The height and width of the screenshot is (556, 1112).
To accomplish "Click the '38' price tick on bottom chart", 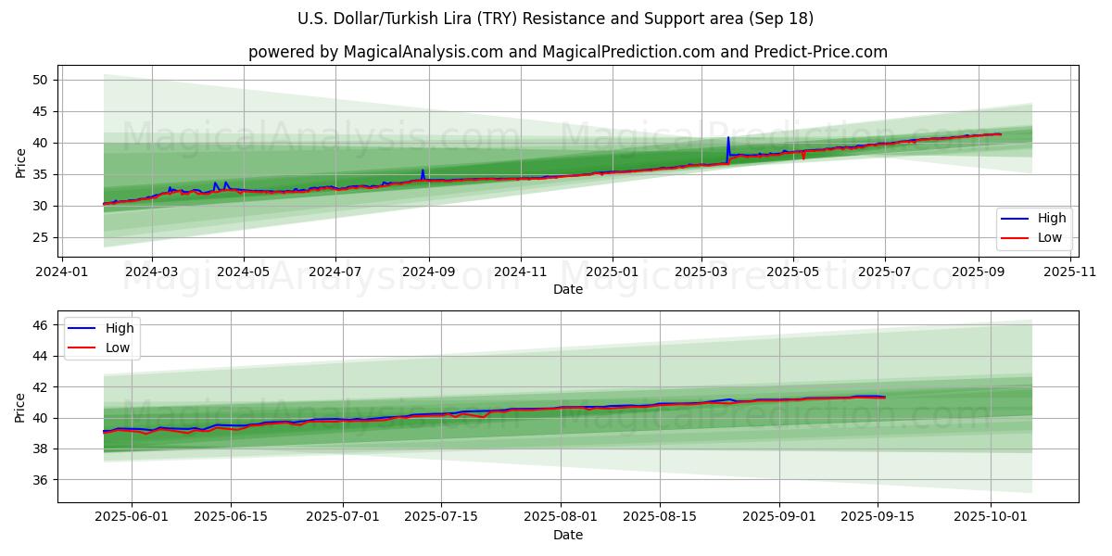I will tap(41, 449).
